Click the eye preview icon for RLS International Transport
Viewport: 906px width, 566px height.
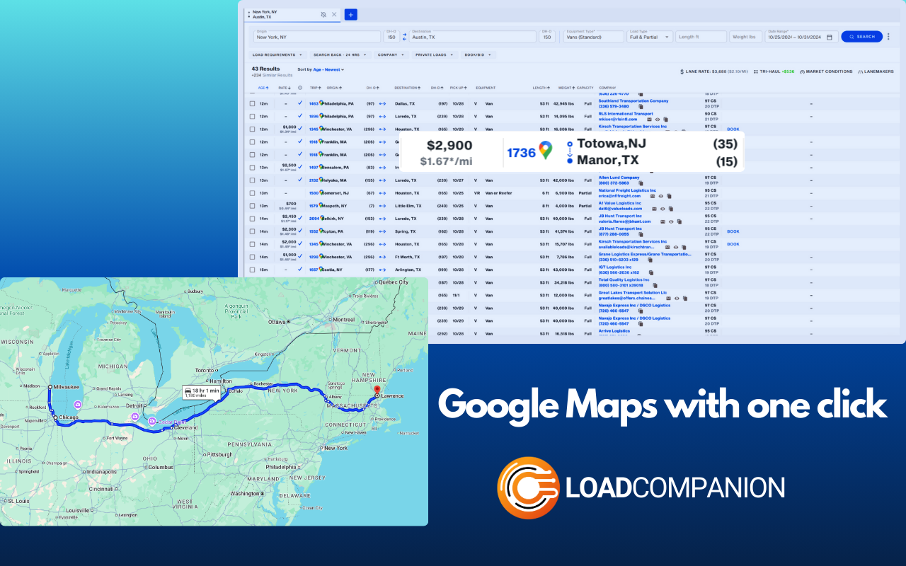tap(658, 119)
